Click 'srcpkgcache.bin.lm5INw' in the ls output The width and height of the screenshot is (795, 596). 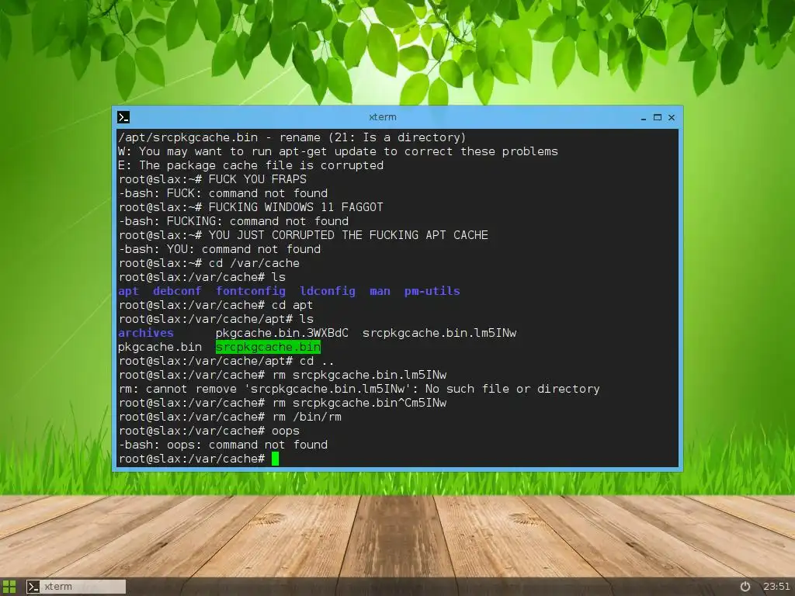(439, 333)
